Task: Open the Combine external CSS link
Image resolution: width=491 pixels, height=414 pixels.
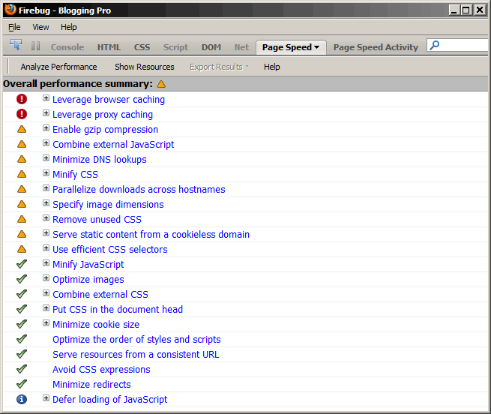Action: pyautogui.click(x=100, y=295)
